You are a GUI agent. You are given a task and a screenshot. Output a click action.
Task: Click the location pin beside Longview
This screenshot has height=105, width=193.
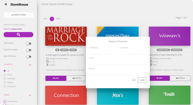(47, 65)
